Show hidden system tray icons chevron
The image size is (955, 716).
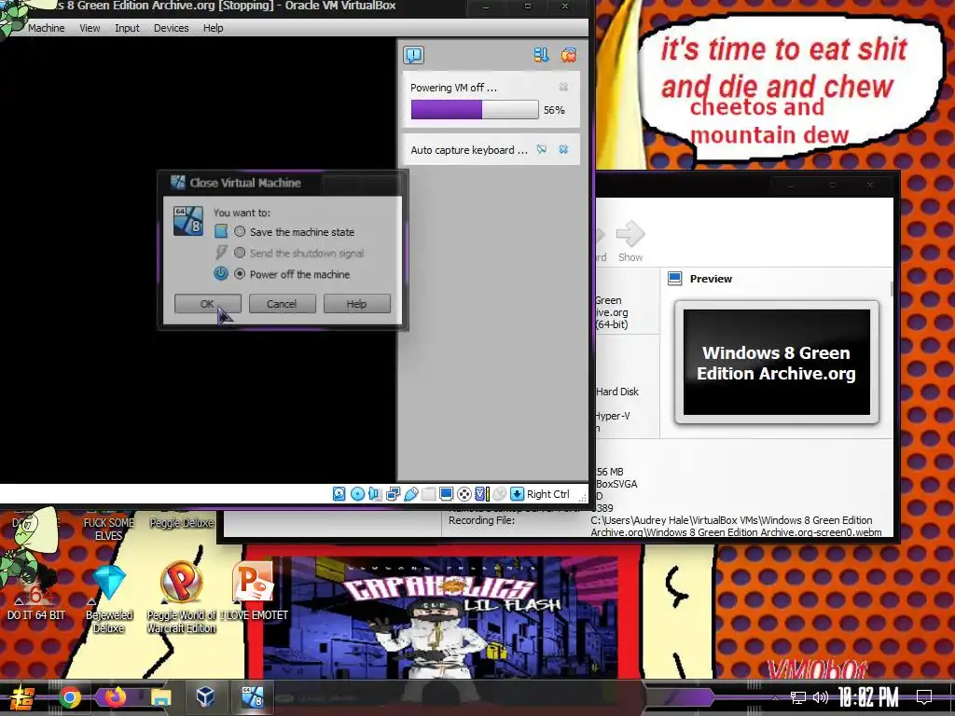[x=775, y=697]
